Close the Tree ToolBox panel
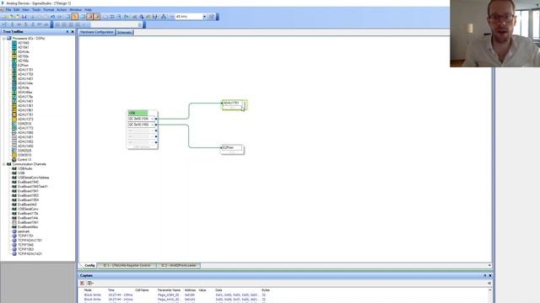The width and height of the screenshot is (540, 303). [x=73, y=32]
